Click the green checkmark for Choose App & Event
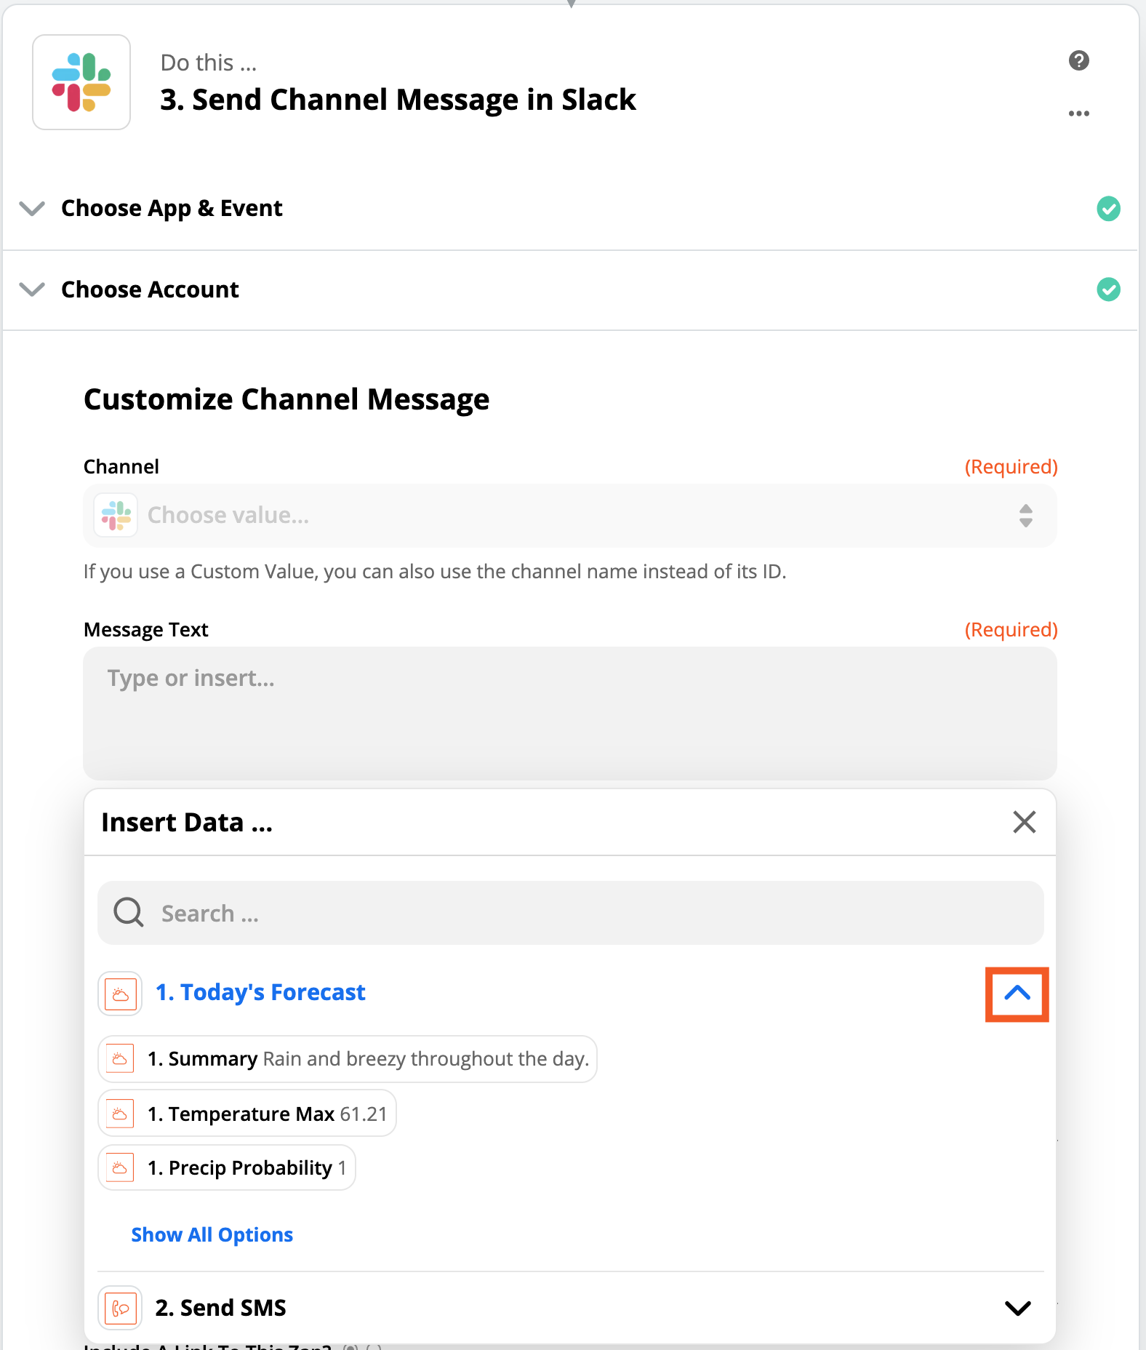 (1107, 209)
